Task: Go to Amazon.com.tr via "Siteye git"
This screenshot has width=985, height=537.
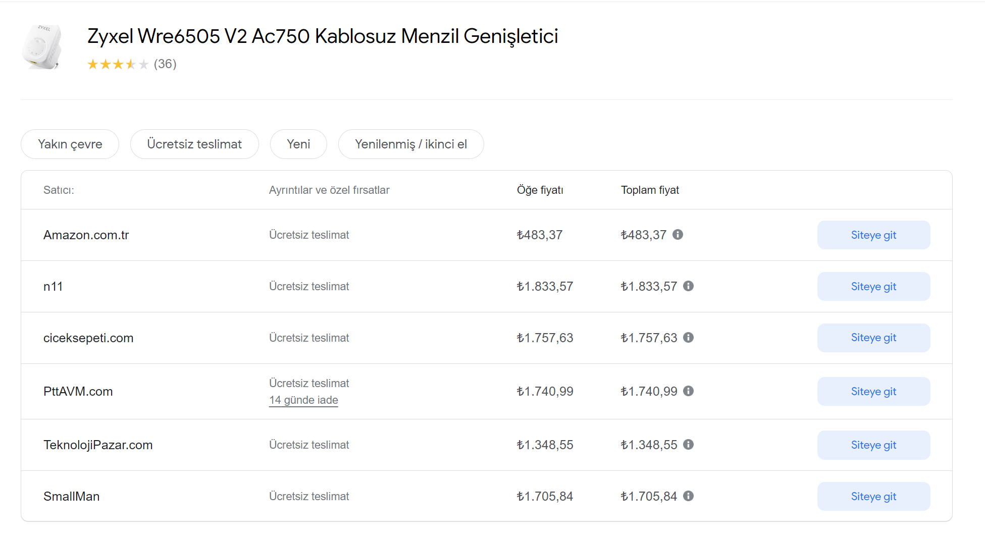Action: (873, 235)
